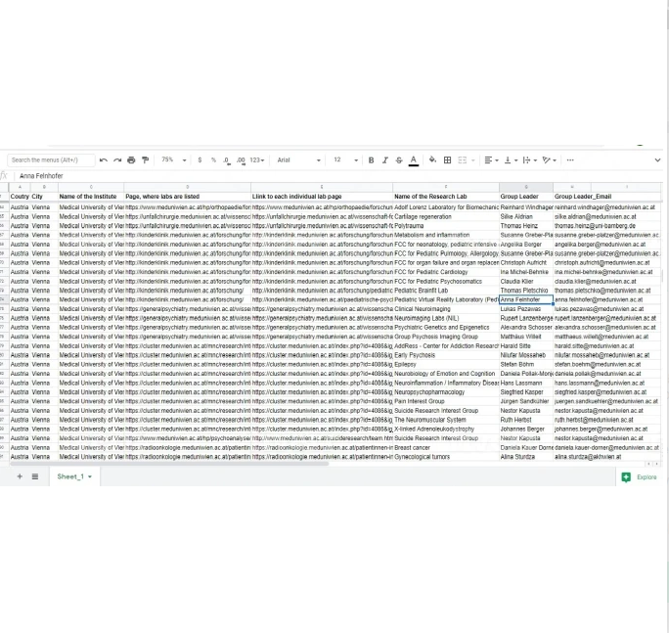
Task: Select the Thomas Heinz cell
Action: coord(526,226)
